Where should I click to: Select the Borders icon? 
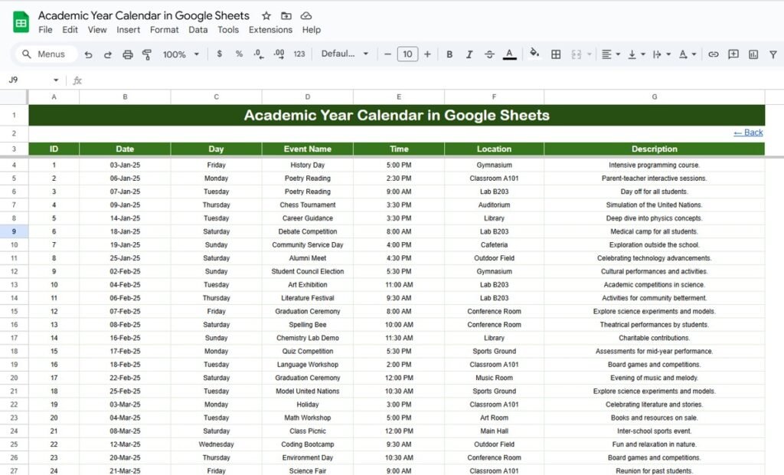coord(556,54)
